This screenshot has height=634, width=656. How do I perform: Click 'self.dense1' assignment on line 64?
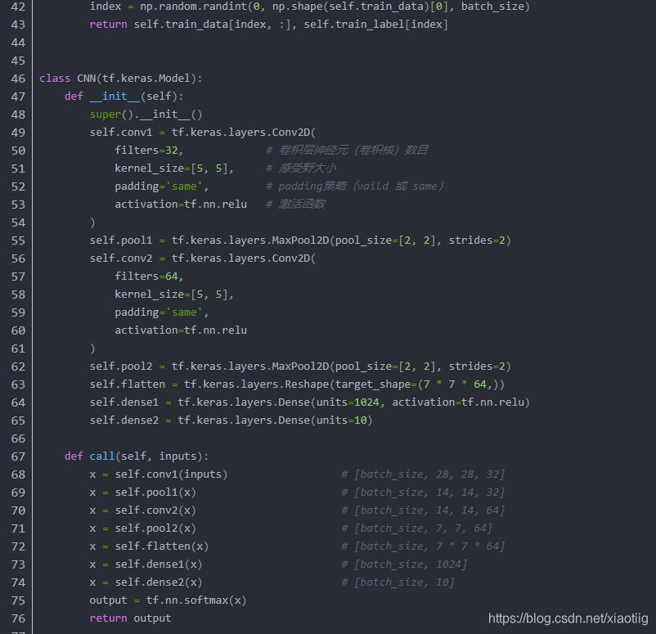[124, 402]
